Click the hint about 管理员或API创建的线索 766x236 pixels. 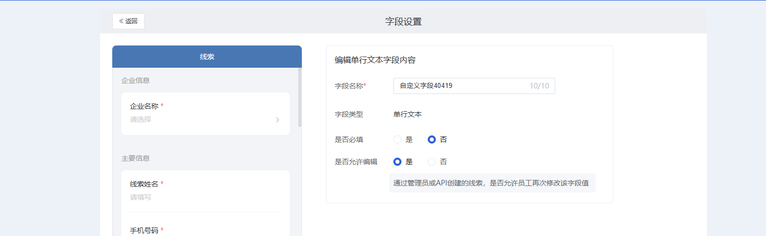[492, 183]
